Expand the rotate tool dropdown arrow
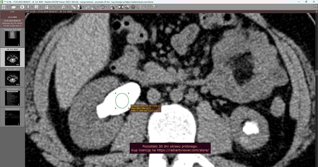The width and height of the screenshot is (318, 167). click(x=117, y=7)
